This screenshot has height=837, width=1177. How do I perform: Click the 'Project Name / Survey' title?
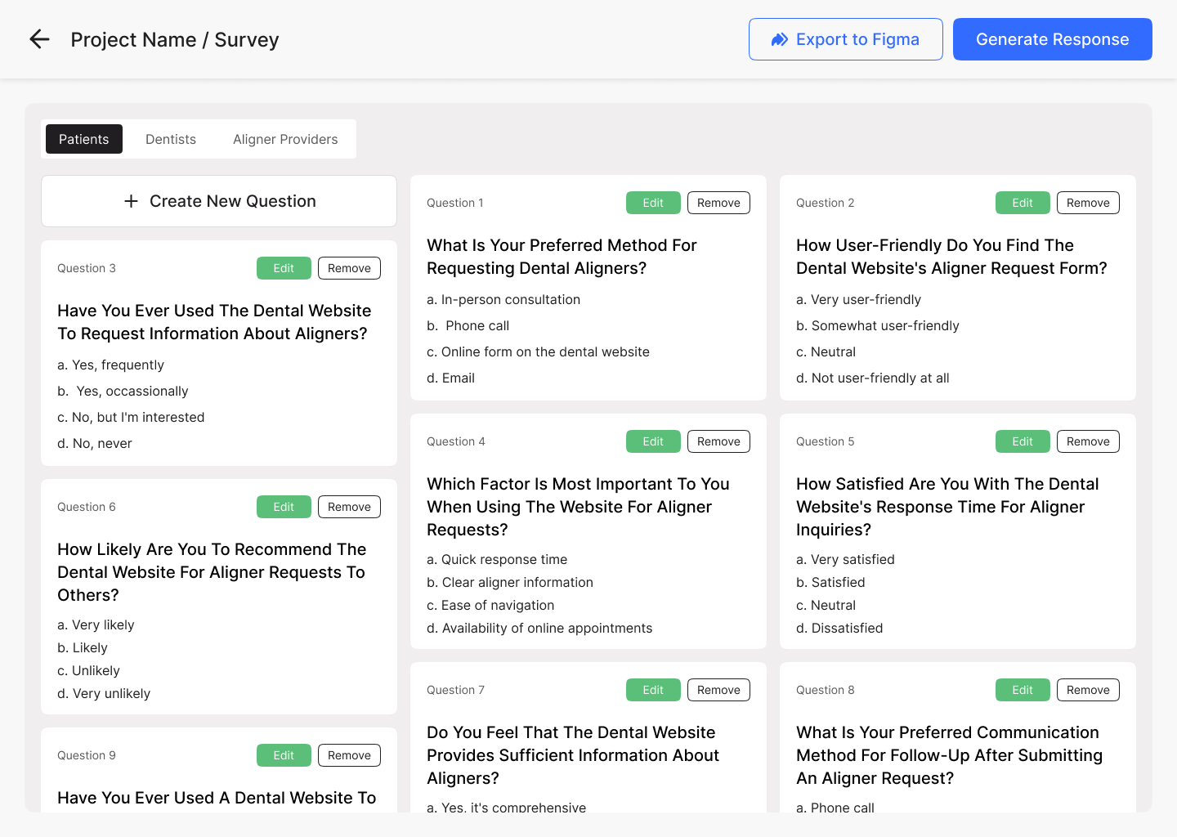tap(175, 39)
